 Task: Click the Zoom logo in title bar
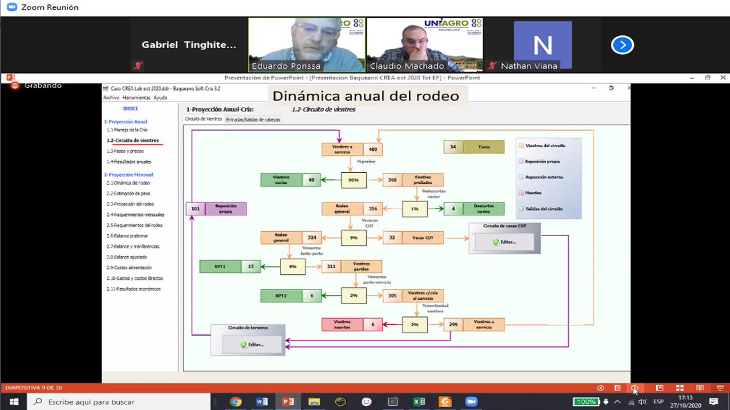10,7
